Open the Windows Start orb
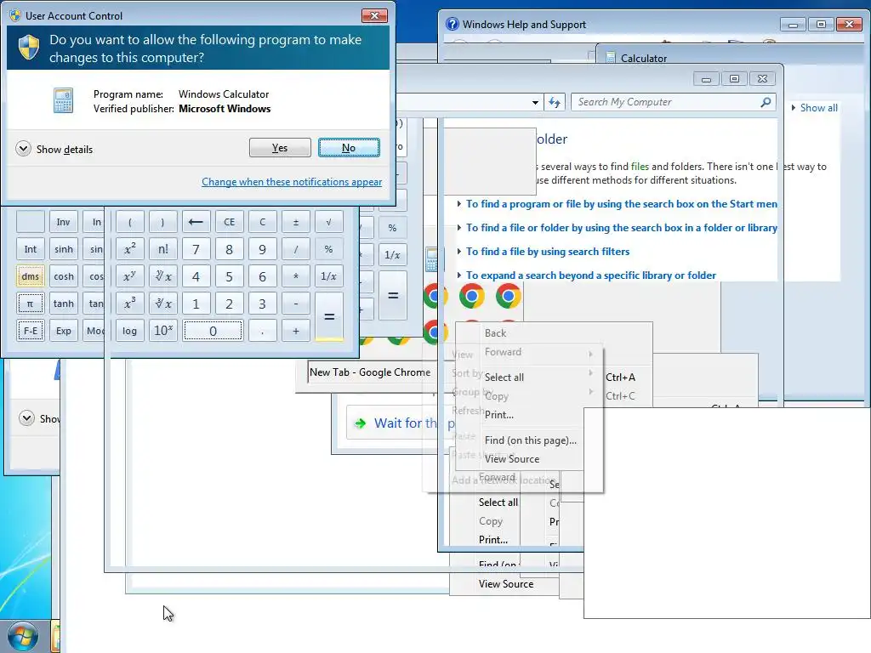Viewport: 871px width, 653px height. click(23, 637)
